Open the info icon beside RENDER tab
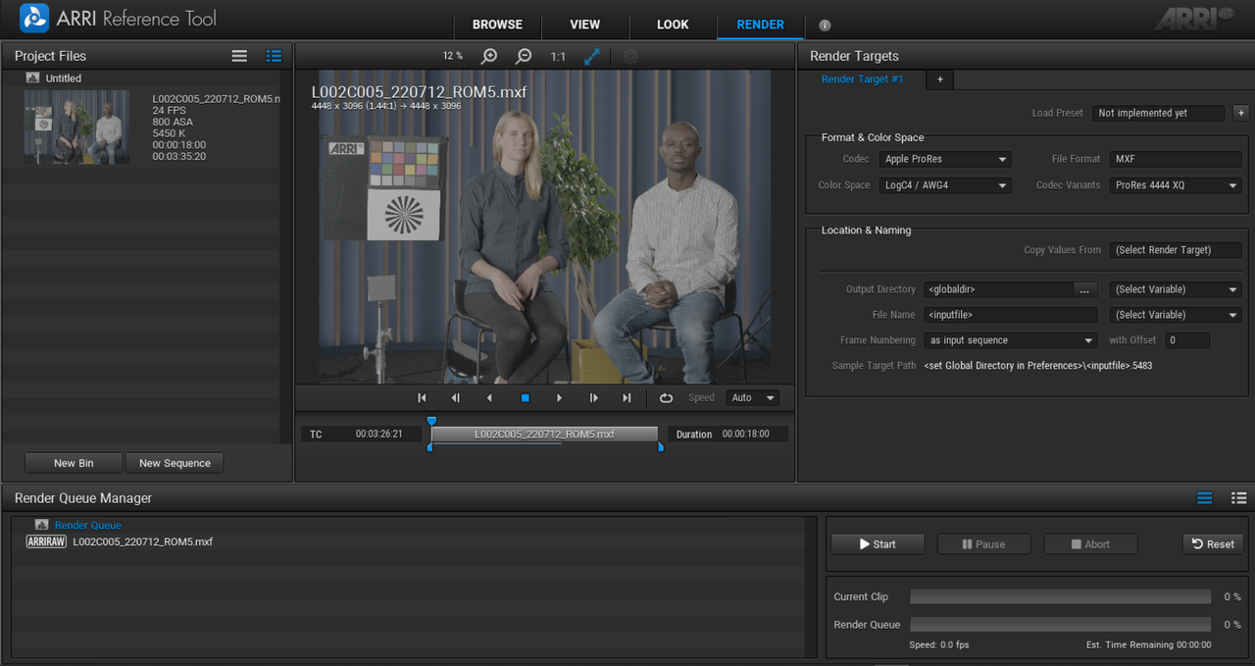Image resolution: width=1255 pixels, height=666 pixels. point(825,26)
